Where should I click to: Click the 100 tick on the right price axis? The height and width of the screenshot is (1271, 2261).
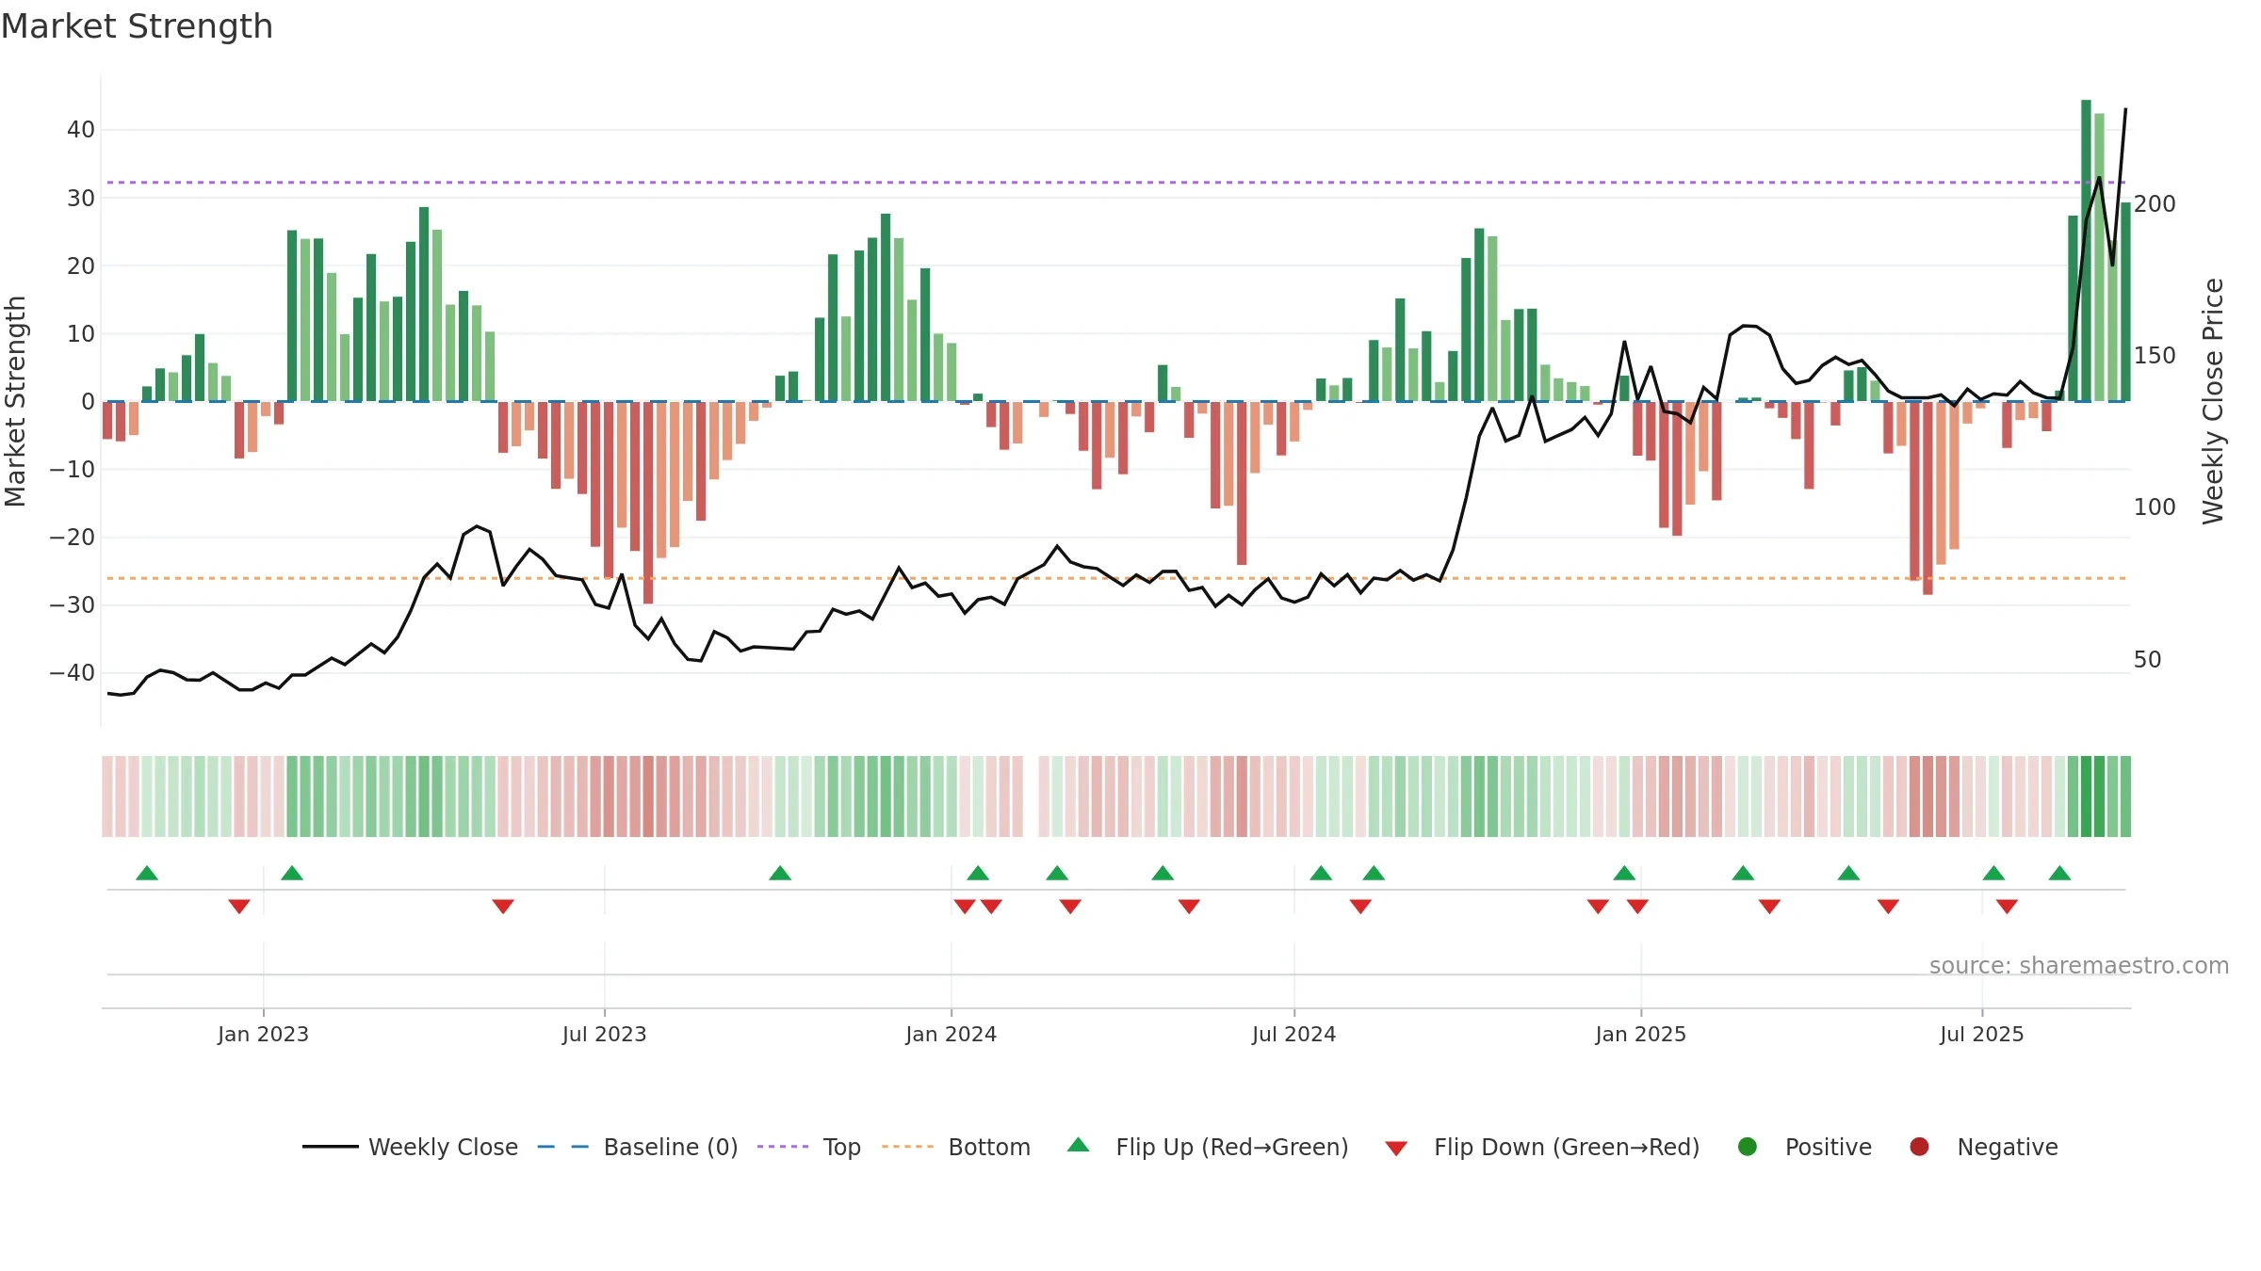click(2155, 507)
